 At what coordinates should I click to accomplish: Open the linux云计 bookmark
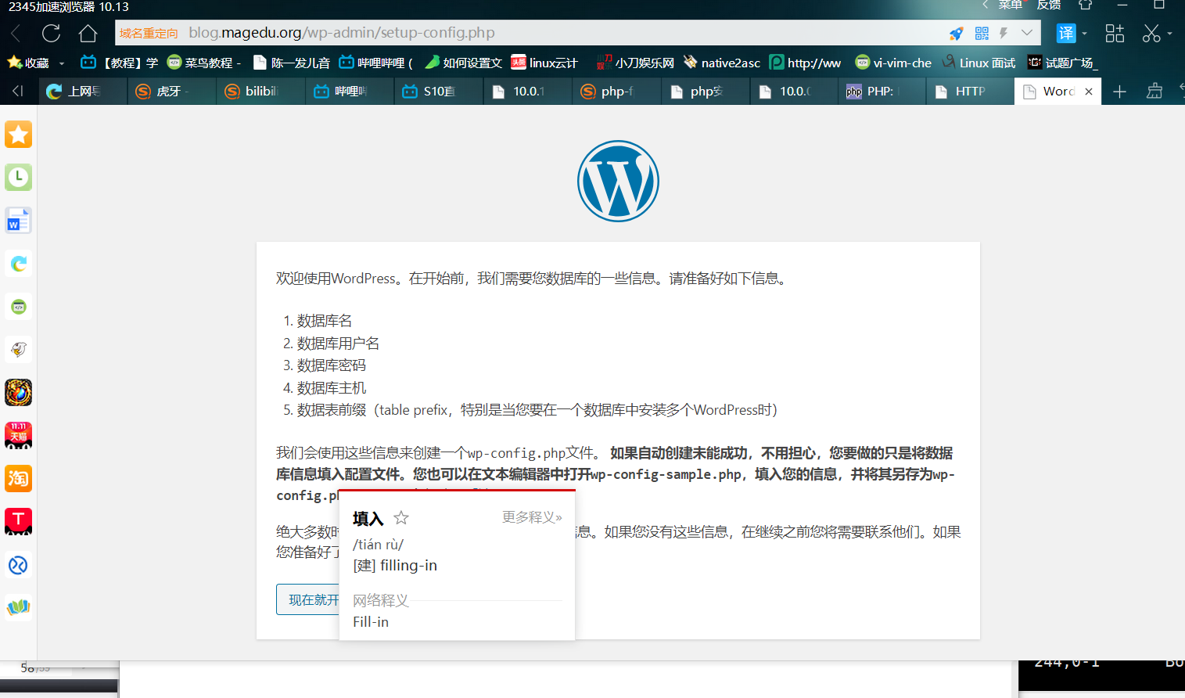(544, 63)
